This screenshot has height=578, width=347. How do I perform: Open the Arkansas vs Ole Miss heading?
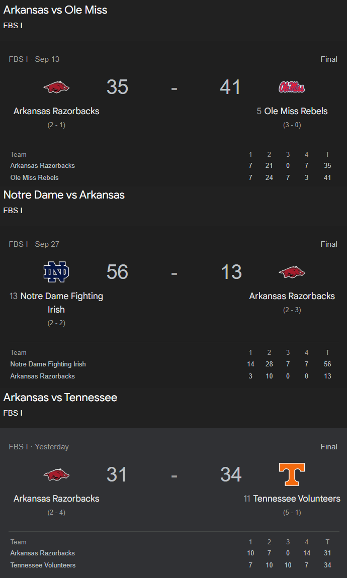(55, 10)
